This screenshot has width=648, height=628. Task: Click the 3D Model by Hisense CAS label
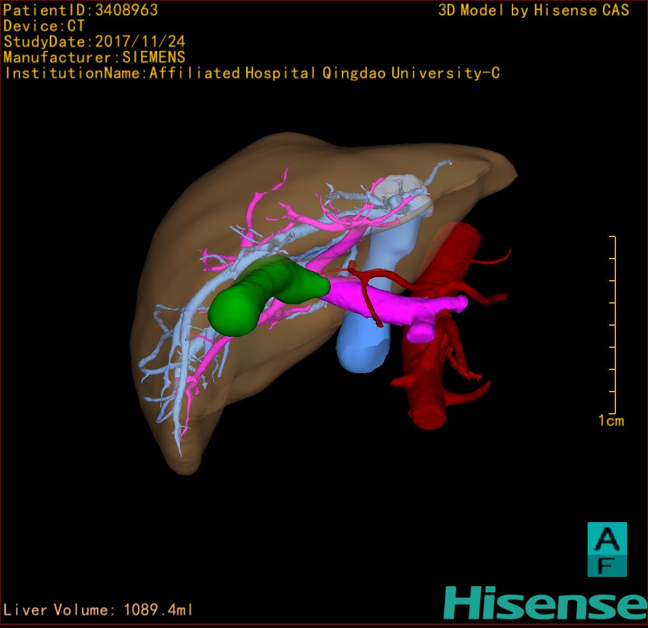[533, 10]
